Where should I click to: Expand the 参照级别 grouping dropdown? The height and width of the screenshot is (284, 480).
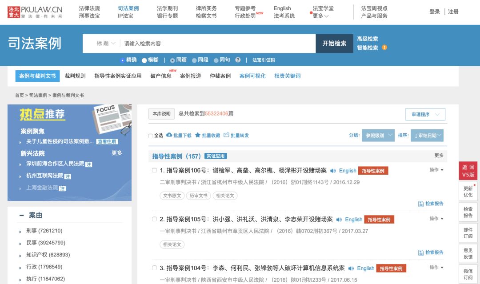tap(378, 135)
